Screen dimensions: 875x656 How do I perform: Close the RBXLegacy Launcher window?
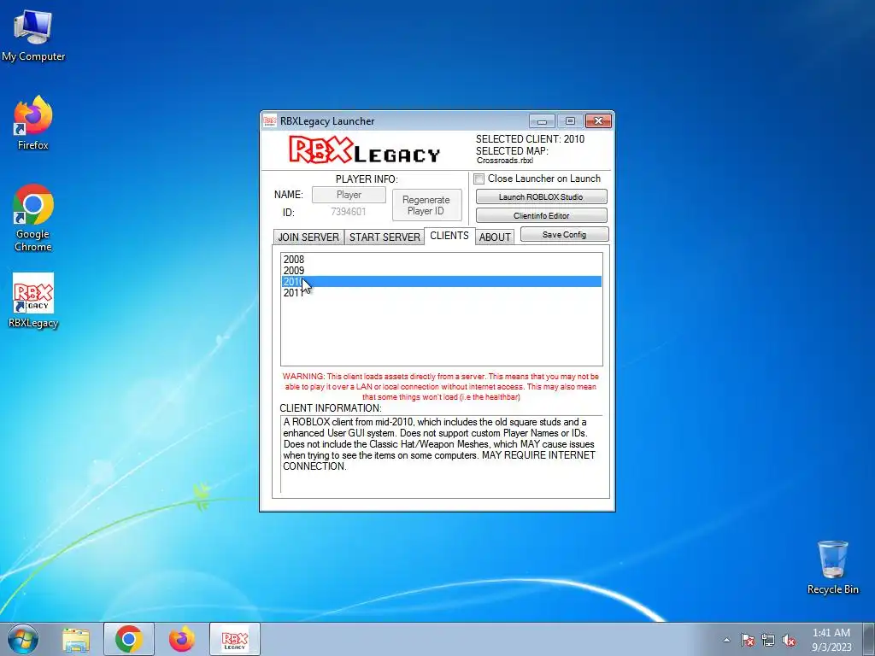pos(598,121)
